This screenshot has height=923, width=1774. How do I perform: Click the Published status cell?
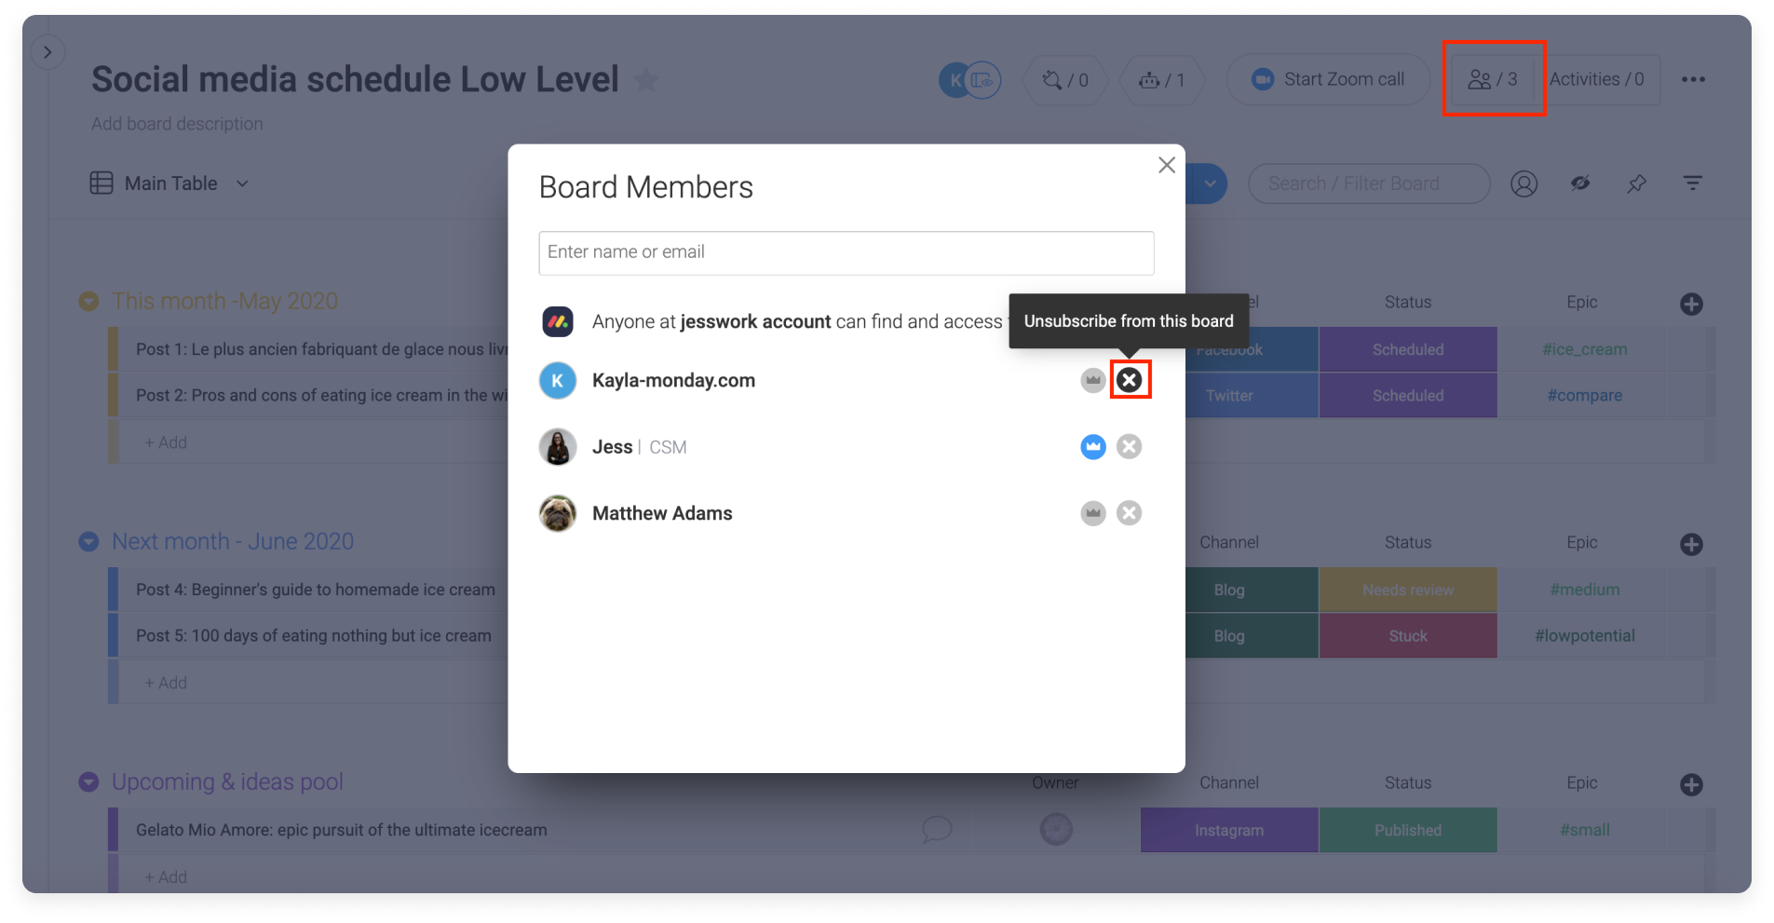[1407, 830]
